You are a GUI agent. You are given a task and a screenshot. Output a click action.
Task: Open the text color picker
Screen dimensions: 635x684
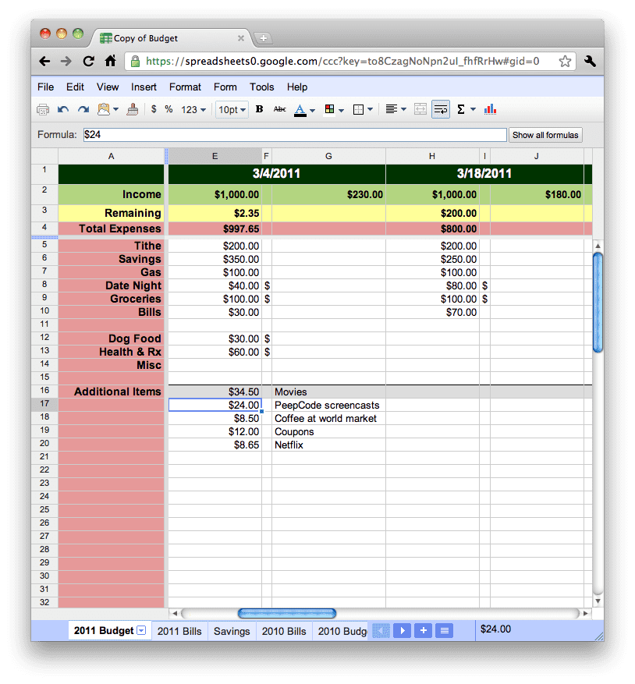[304, 110]
